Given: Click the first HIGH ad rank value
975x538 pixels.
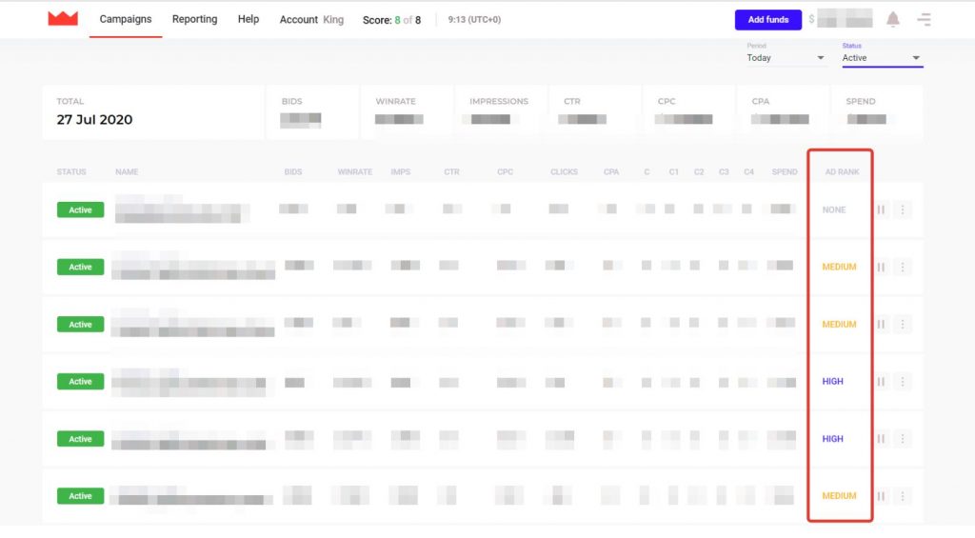Looking at the screenshot, I should 832,381.
